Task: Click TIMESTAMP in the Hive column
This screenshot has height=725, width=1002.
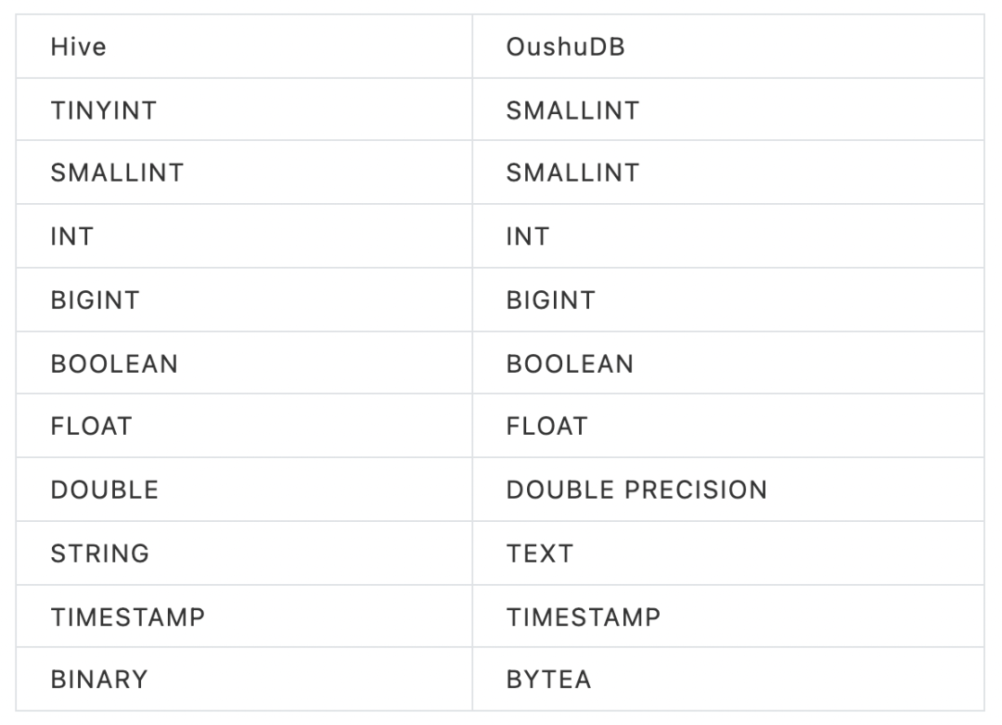Action: [128, 617]
